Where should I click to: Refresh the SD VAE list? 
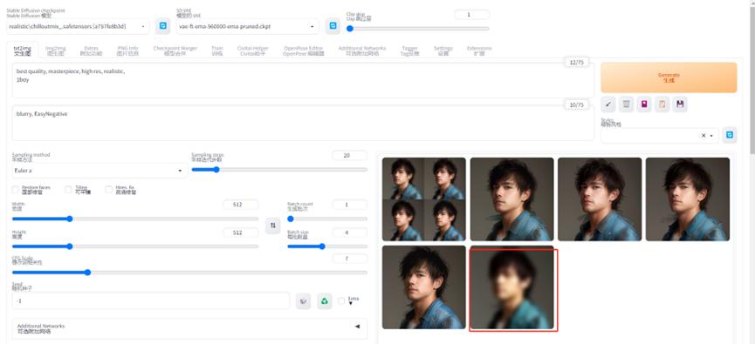tap(333, 26)
